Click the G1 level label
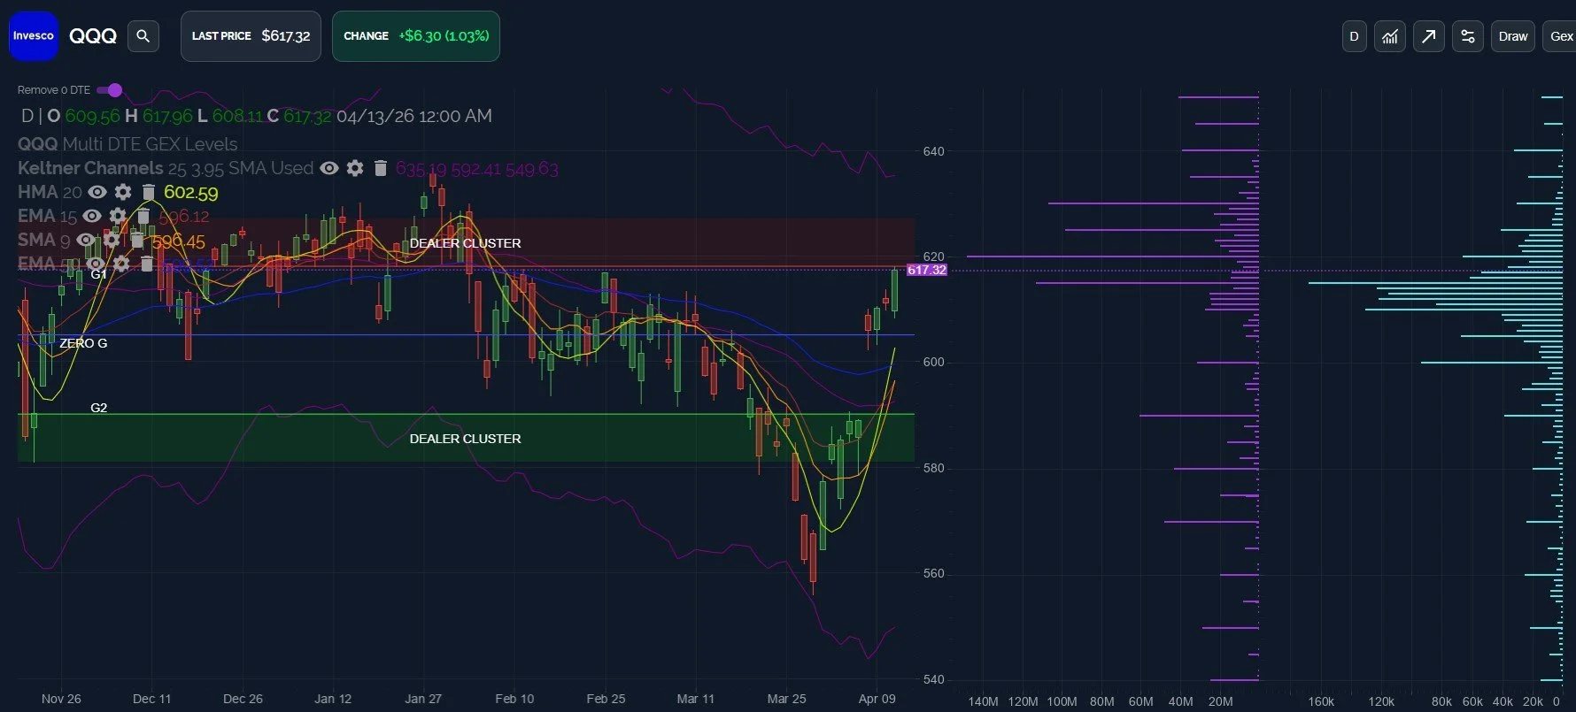This screenshot has width=1576, height=712. (98, 274)
